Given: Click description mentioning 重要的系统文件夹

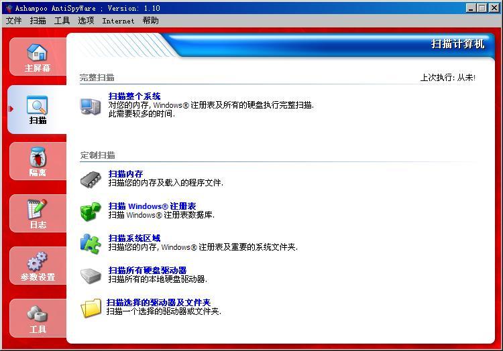Looking at the screenshot, I should [x=203, y=247].
